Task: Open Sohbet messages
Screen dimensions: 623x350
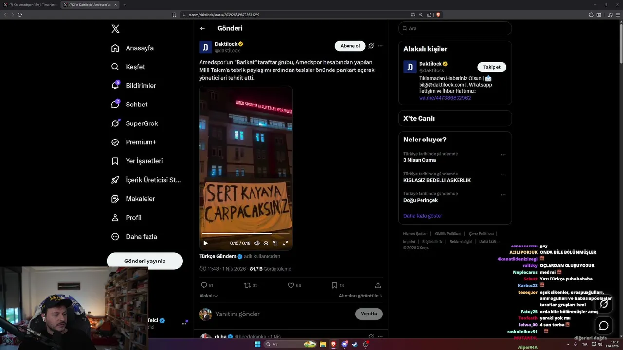Action: coord(129,105)
